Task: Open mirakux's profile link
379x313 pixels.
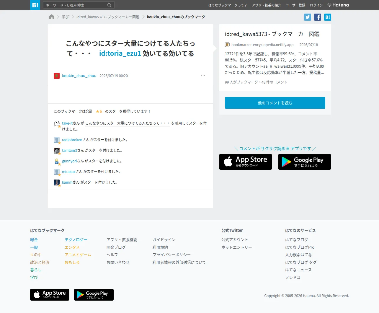Action: (x=69, y=172)
